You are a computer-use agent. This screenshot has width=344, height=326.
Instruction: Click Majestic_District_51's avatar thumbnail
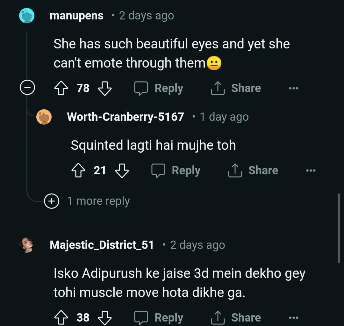(x=27, y=245)
